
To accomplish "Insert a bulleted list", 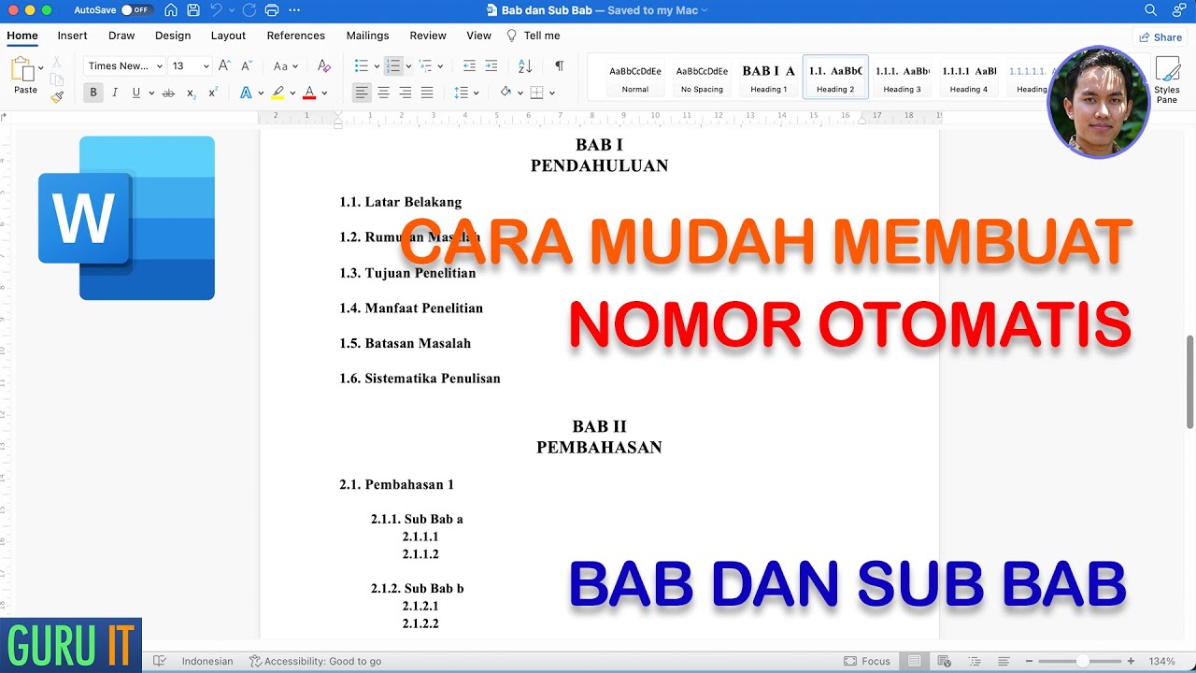I will click(x=362, y=66).
